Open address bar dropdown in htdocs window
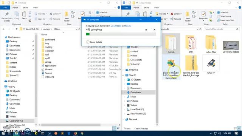The width and height of the screenshot is (242, 136). pos(76,29)
